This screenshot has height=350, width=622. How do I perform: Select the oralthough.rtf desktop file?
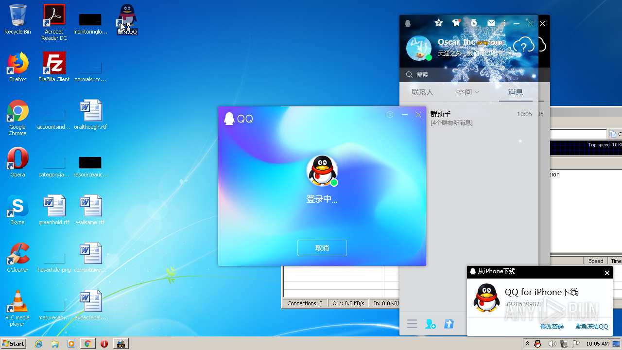[90, 115]
